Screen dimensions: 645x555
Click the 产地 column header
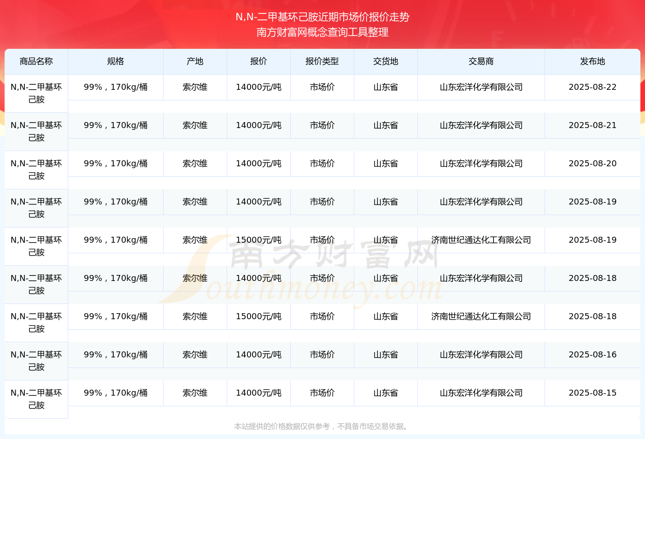tap(195, 61)
